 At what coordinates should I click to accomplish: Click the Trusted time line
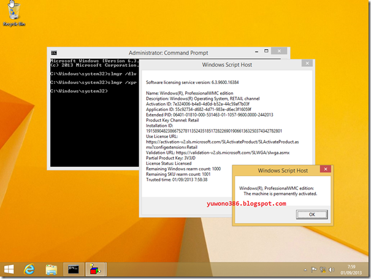(177, 180)
